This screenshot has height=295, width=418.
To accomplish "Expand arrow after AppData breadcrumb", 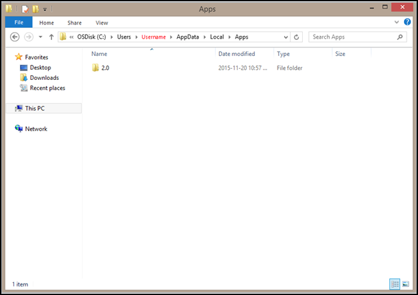I will coord(205,37).
